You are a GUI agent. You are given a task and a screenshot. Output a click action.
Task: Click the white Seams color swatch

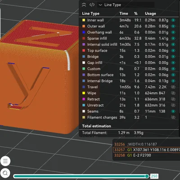pos(84,111)
